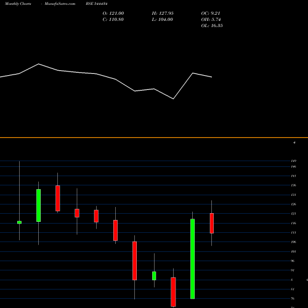Click the "OH: 5.74" reading

tap(211, 19)
